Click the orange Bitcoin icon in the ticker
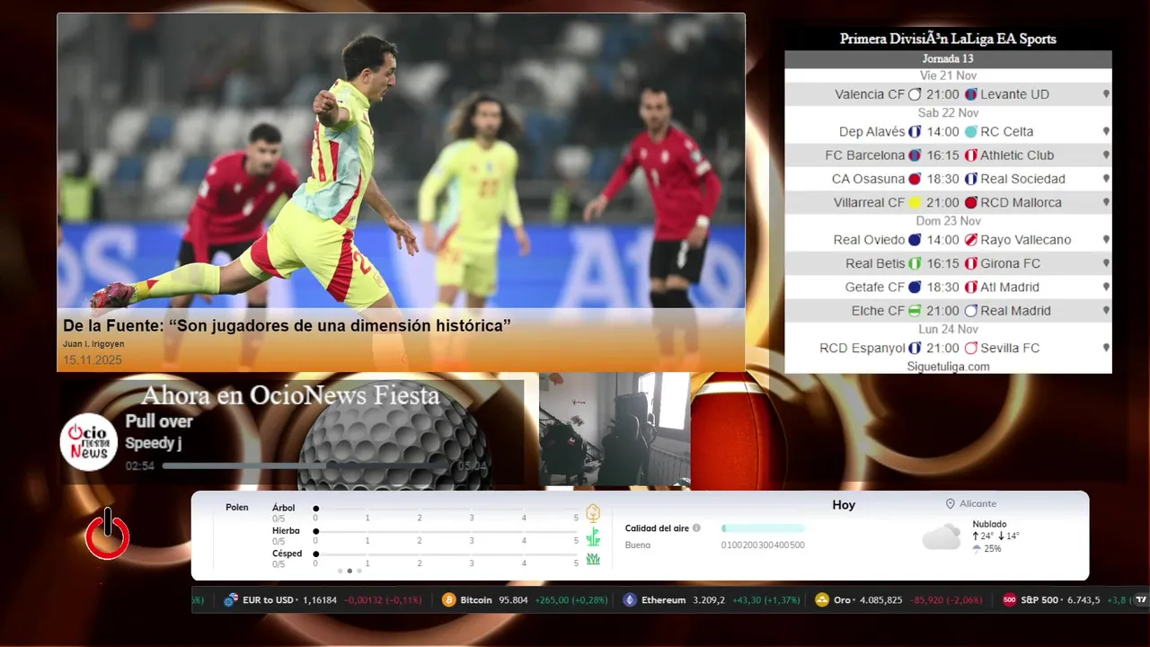This screenshot has width=1150, height=647. point(449,600)
